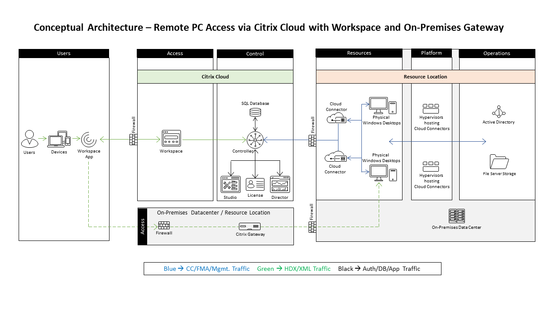Click the Director monitoring icon
Image resolution: width=554 pixels, height=312 pixels.
point(280,184)
